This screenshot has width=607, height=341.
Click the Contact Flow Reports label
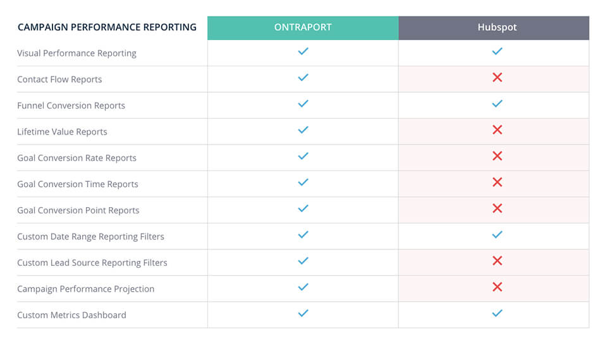click(59, 80)
